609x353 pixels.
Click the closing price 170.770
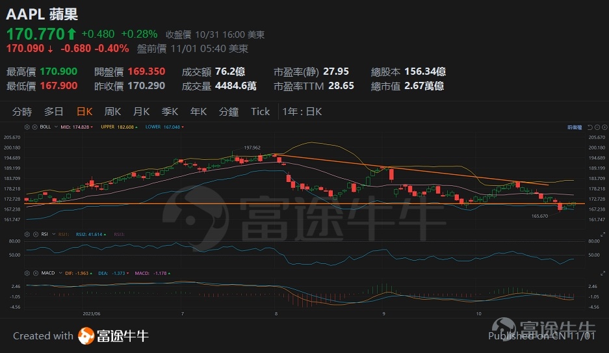pyautogui.click(x=35, y=34)
